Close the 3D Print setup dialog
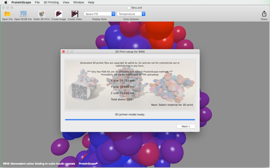The image size is (270, 168). point(63,52)
